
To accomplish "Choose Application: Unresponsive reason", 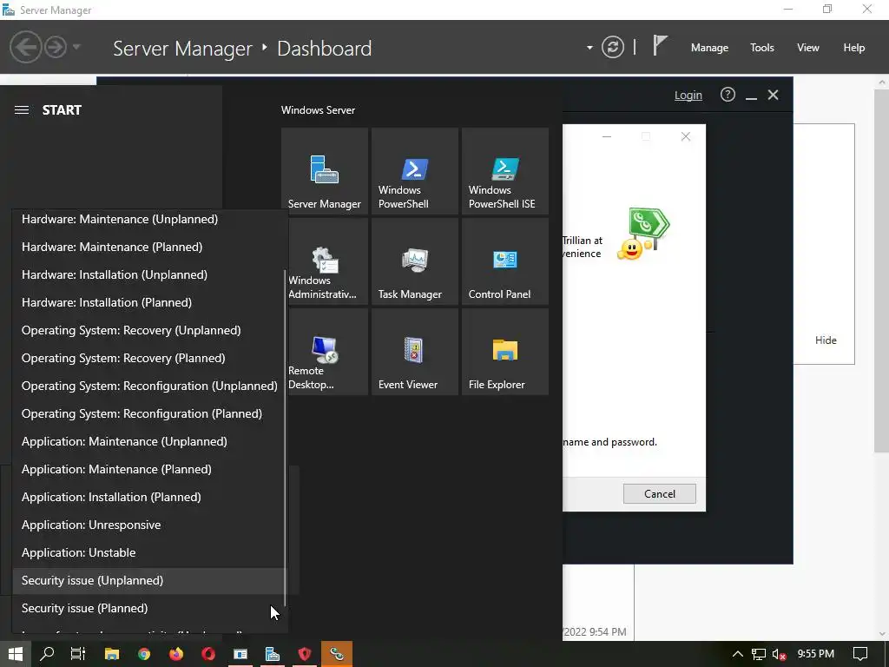I will pos(148,525).
